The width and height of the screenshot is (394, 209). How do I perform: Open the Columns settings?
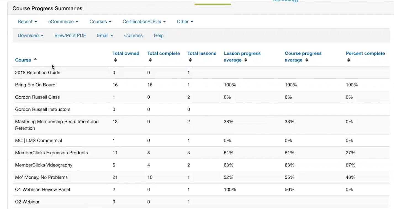133,36
